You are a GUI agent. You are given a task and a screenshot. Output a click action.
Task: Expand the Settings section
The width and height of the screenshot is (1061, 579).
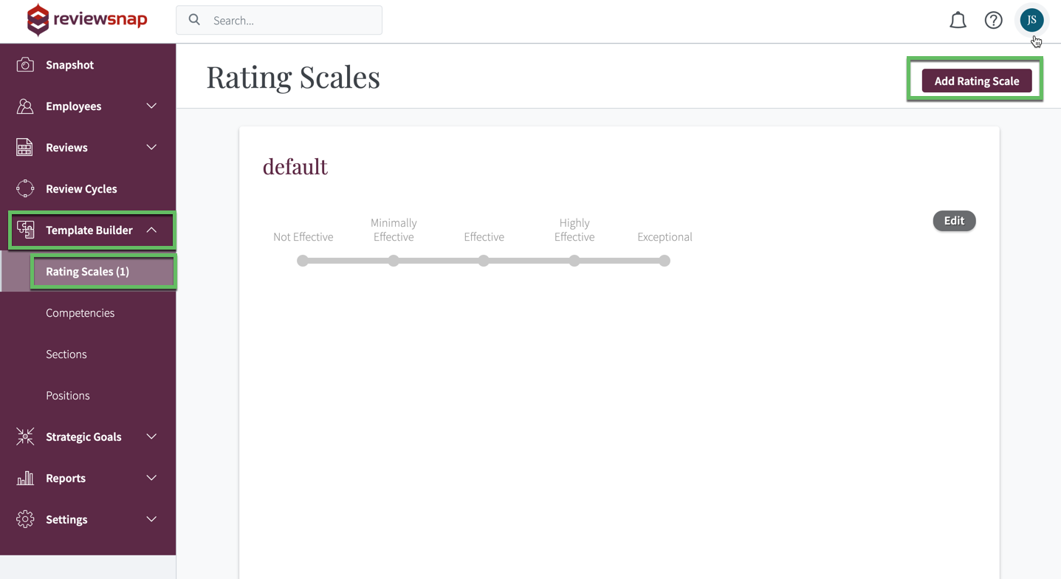(151, 519)
